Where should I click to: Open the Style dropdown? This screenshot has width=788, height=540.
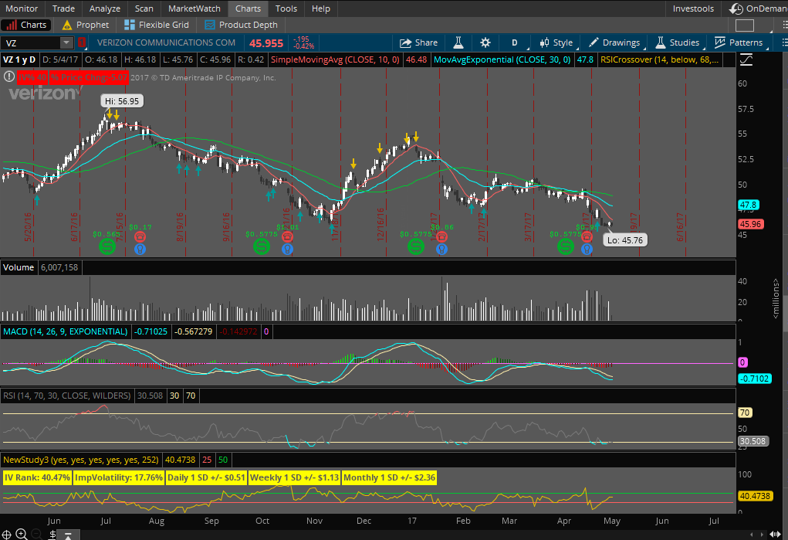[x=555, y=42]
